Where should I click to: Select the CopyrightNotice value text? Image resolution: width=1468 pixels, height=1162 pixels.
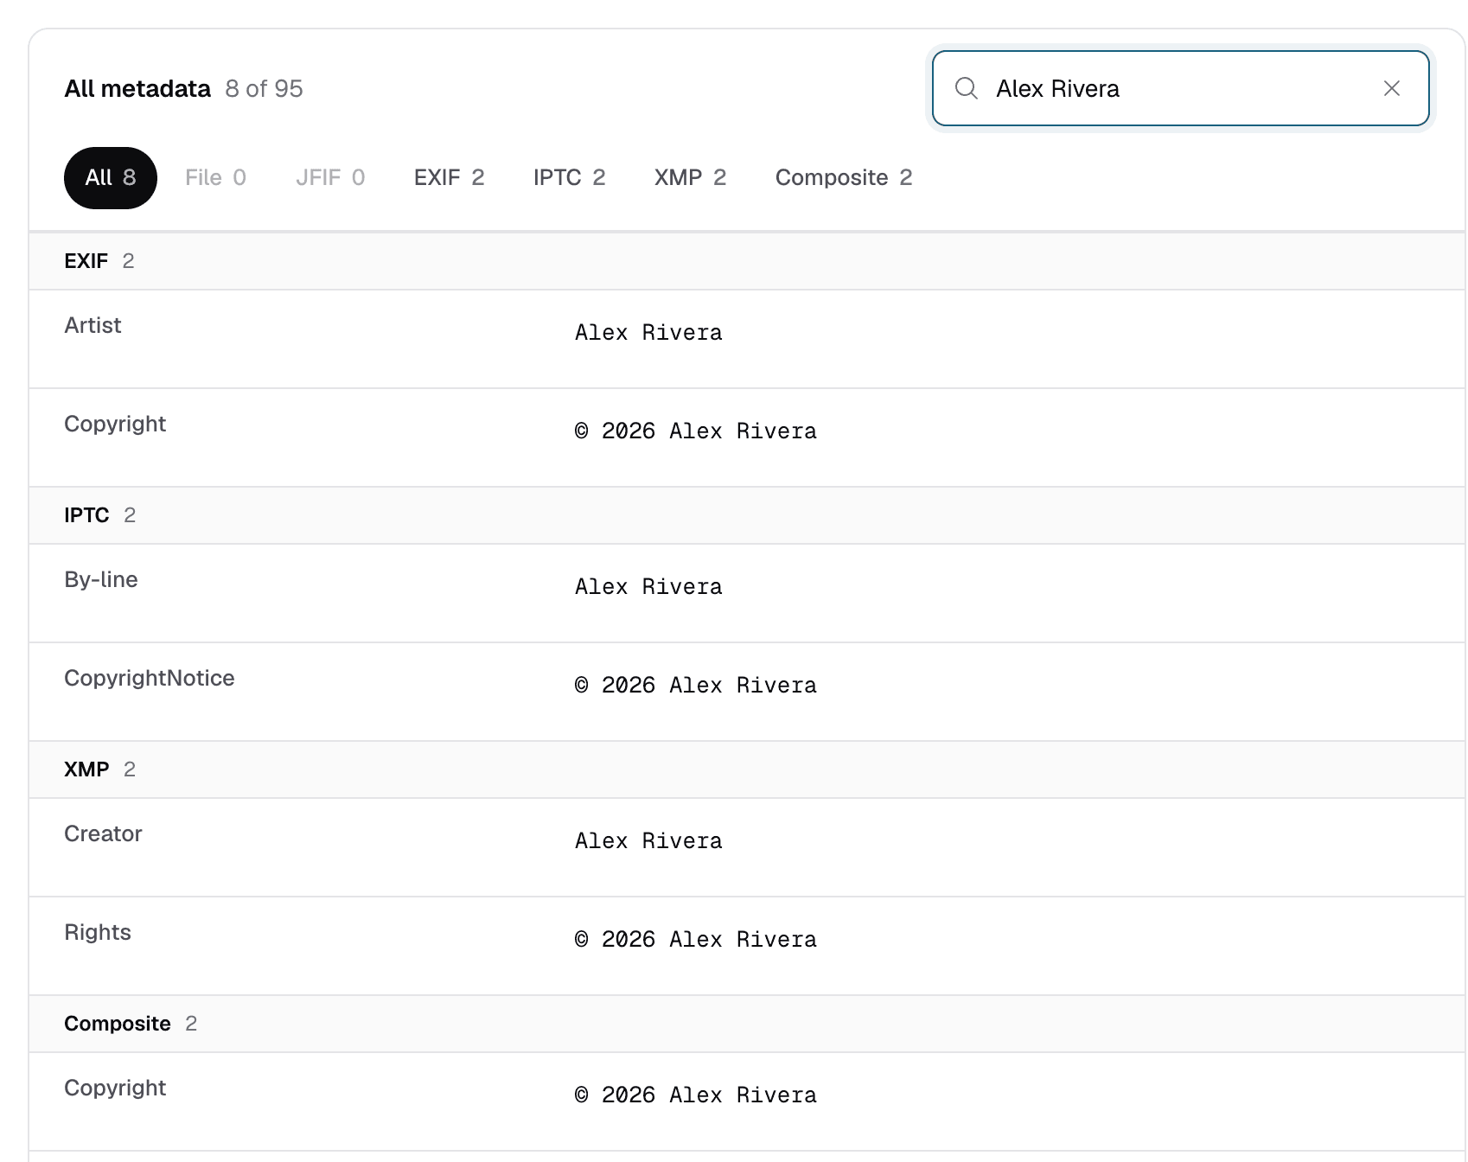click(696, 686)
